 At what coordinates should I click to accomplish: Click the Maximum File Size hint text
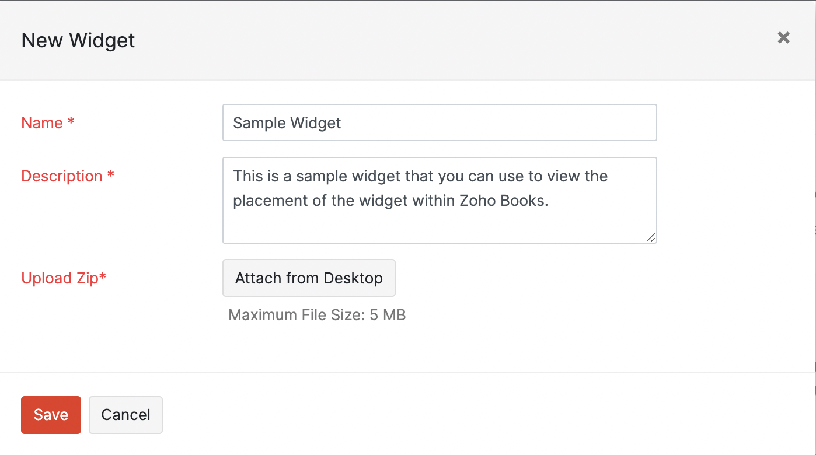click(316, 316)
